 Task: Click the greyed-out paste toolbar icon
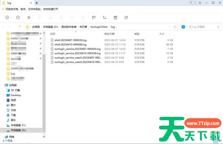[61, 17]
